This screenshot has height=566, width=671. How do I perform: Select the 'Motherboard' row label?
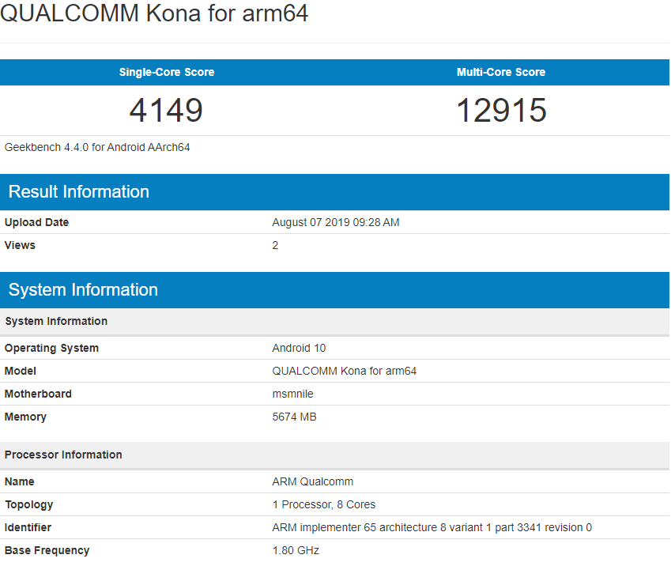click(38, 394)
